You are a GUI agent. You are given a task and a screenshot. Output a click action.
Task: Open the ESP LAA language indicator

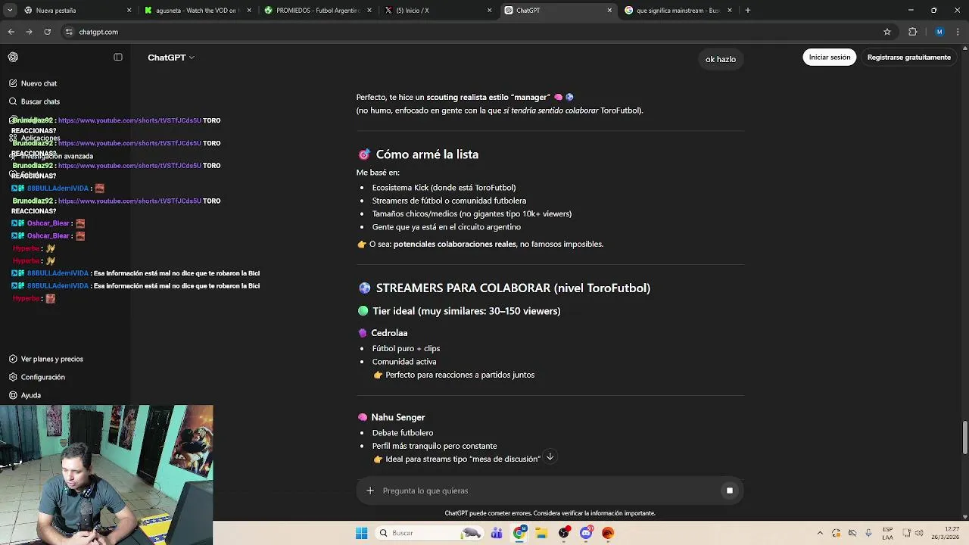(x=888, y=533)
